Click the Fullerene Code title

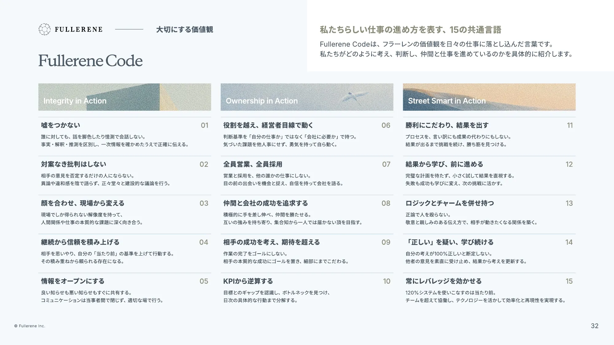pos(91,61)
